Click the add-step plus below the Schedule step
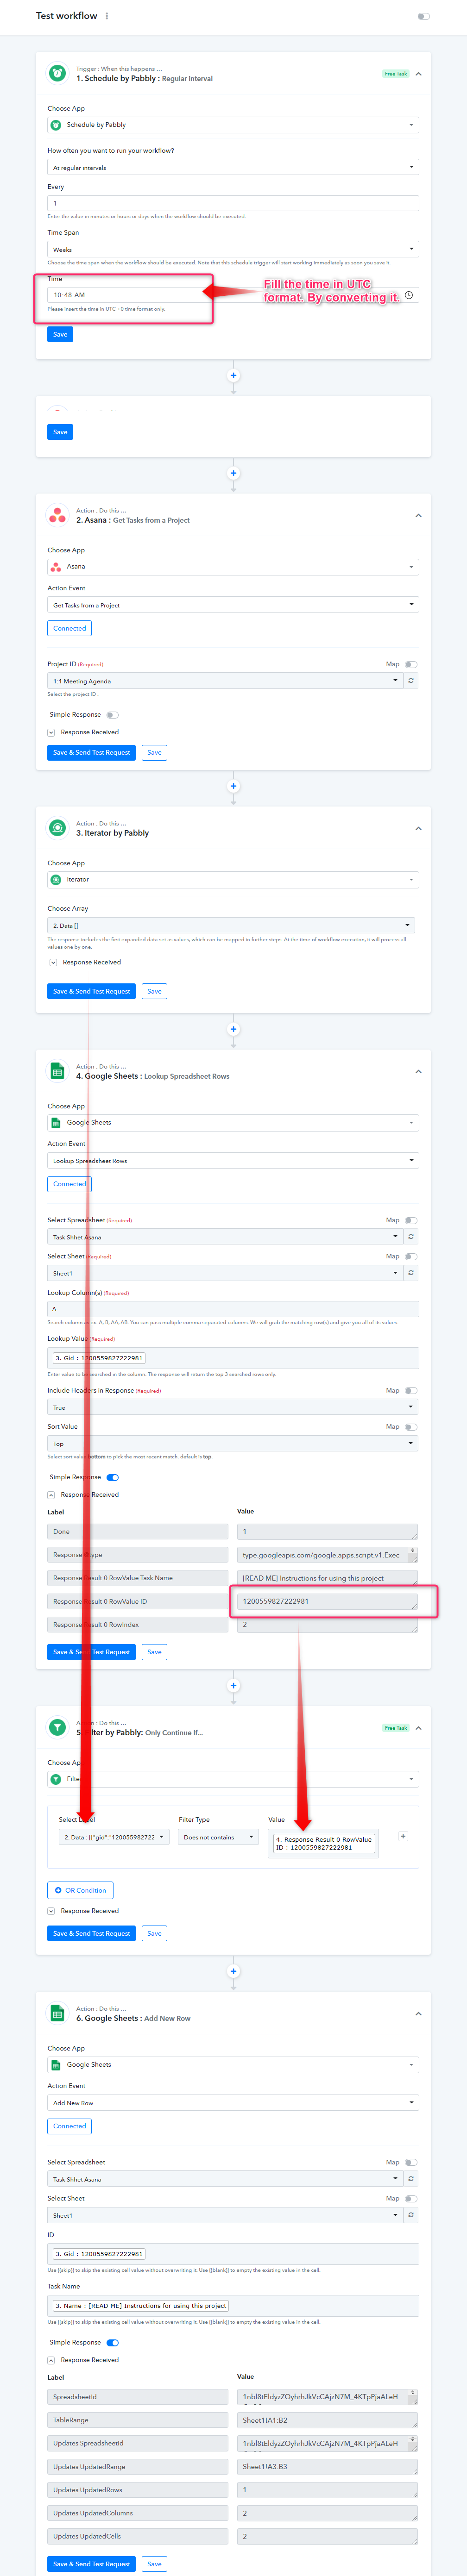Image resolution: width=467 pixels, height=2576 pixels. pos(233,376)
